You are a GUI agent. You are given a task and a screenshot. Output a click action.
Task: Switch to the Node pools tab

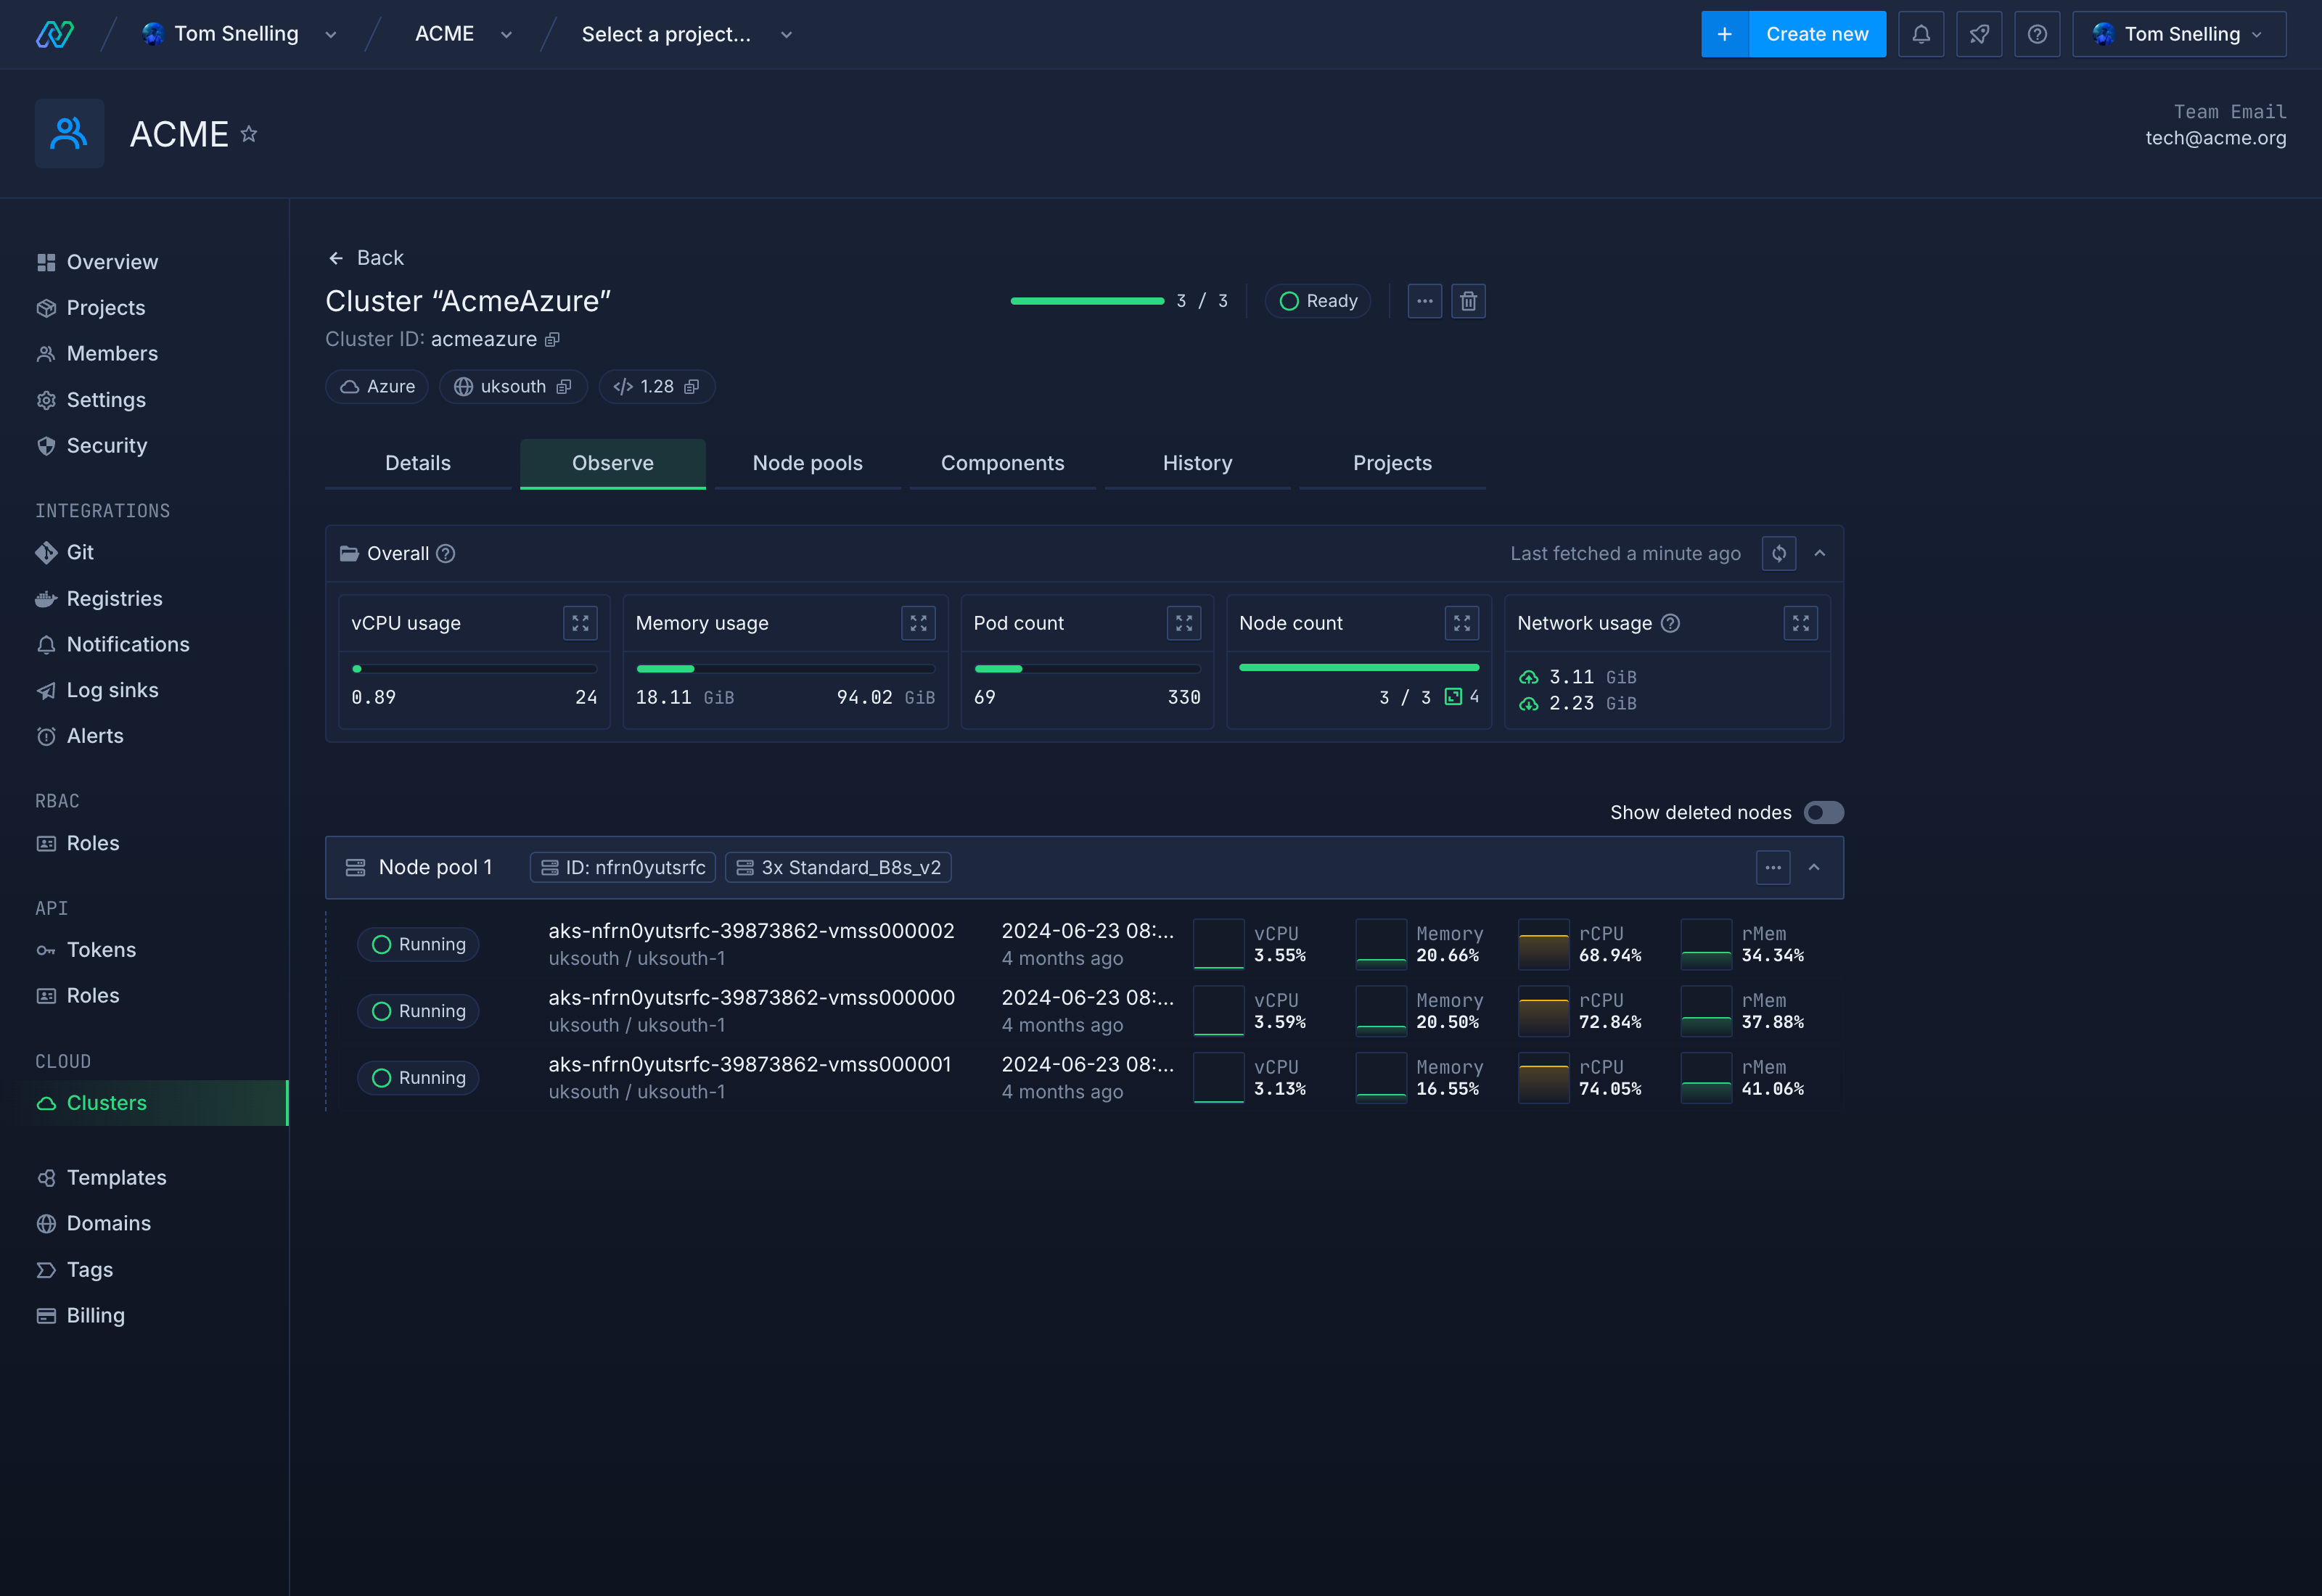pyautogui.click(x=807, y=463)
